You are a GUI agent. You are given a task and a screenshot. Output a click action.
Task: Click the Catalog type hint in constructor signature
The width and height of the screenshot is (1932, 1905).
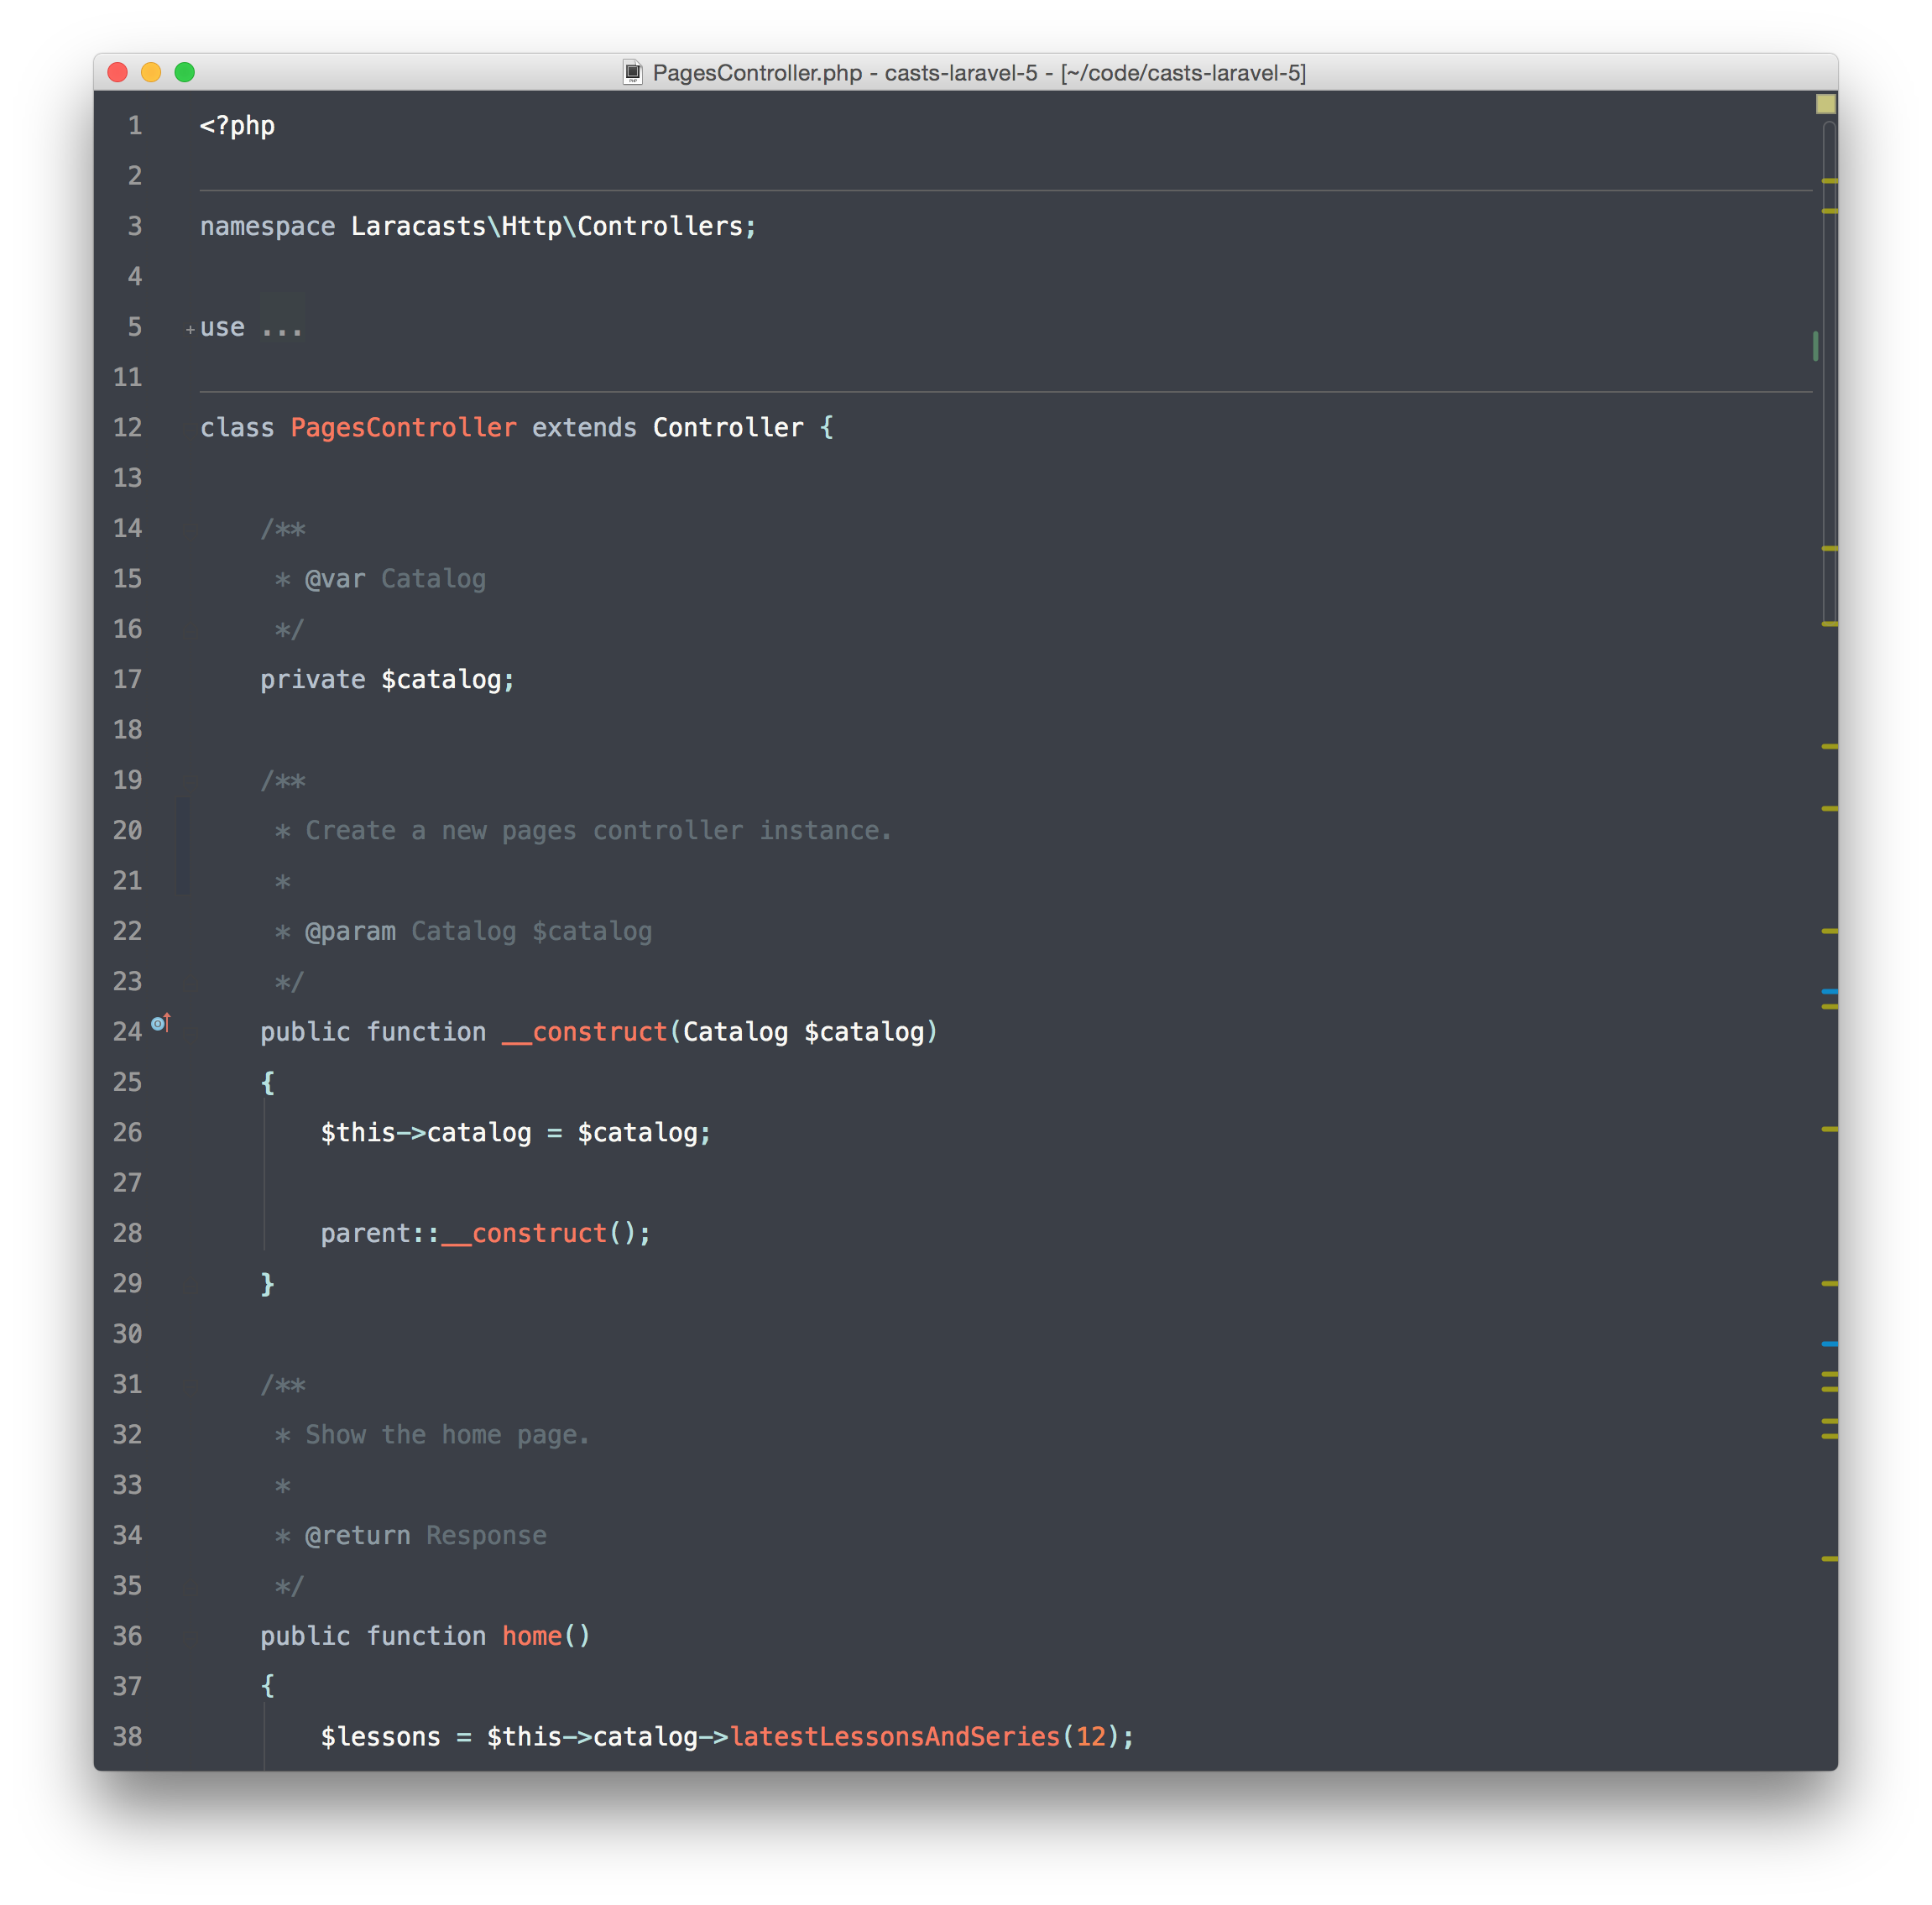[735, 1032]
